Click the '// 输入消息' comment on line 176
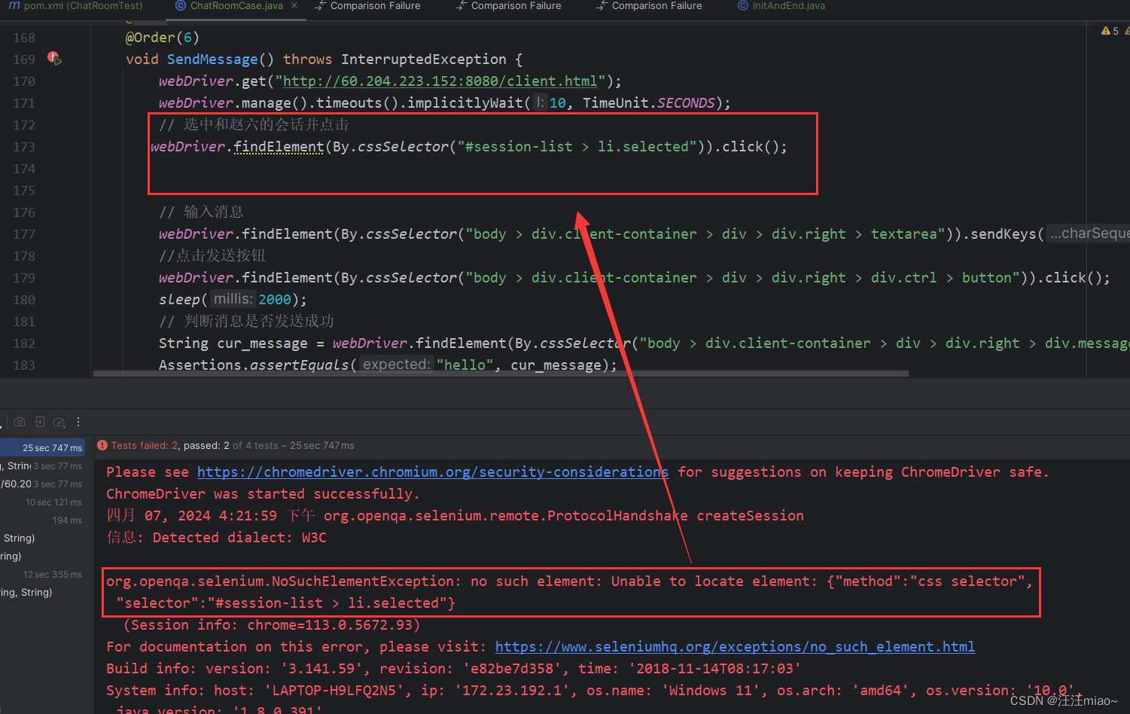The height and width of the screenshot is (714, 1130). [x=201, y=212]
